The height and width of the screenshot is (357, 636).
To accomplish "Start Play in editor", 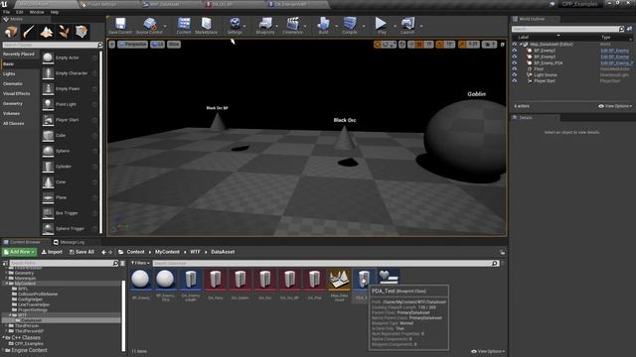I will point(381,26).
